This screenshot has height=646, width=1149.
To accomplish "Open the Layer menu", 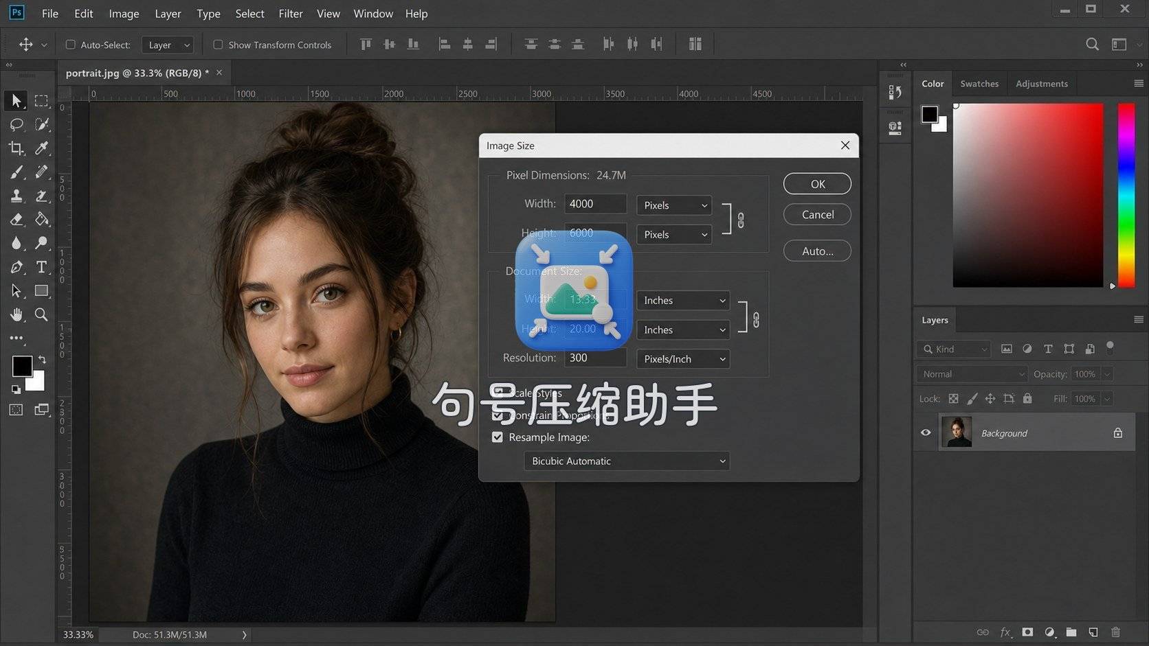I will coord(168,14).
